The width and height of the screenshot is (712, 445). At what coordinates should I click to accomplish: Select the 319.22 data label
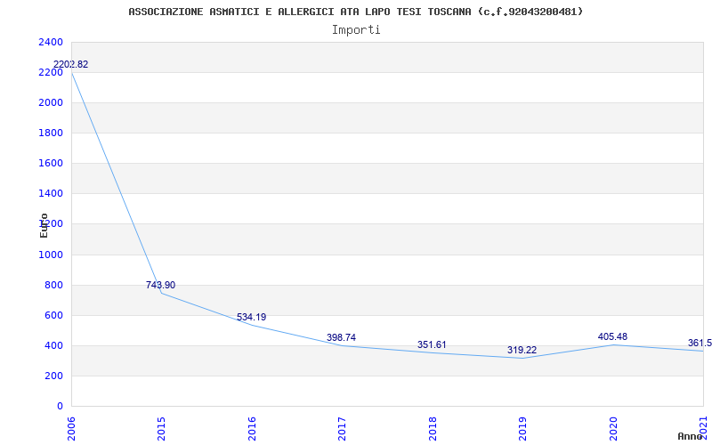coord(522,350)
